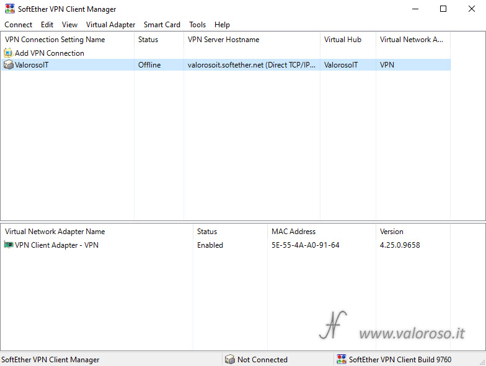Click the Offline status cell
Viewport: 486px width, 366px height.
pyautogui.click(x=159, y=64)
